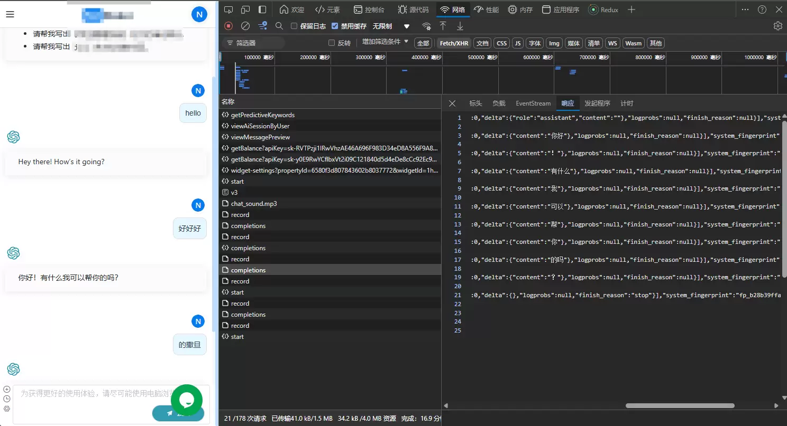Screen dimensions: 787x426
Task: Stop recording the network log
Action: [228, 26]
